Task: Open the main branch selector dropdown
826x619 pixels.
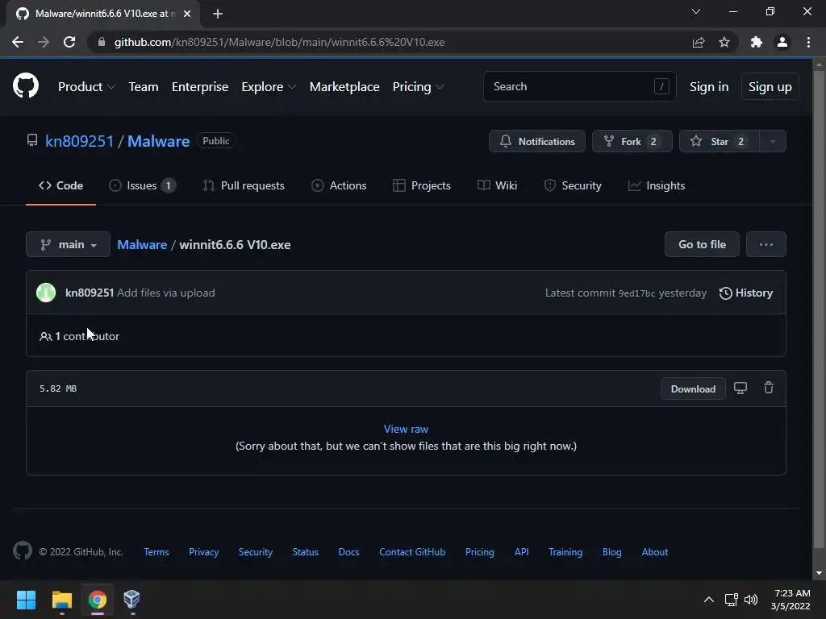Action: [x=68, y=244]
